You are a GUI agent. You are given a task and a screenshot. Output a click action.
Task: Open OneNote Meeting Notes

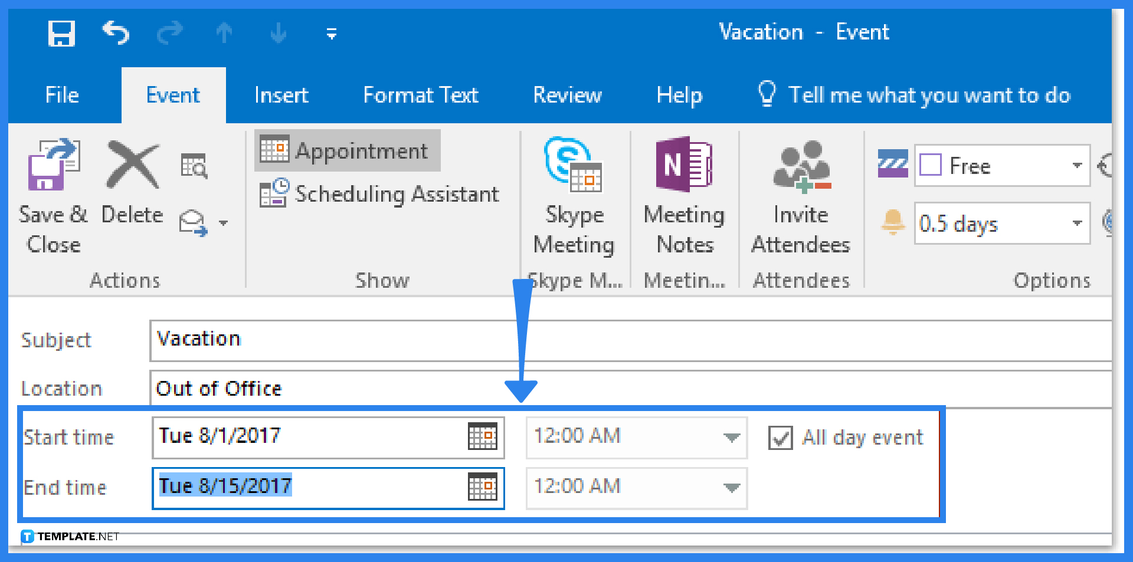click(x=685, y=198)
